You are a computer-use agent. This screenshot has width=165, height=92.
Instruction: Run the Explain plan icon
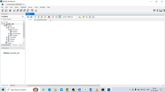42,17
